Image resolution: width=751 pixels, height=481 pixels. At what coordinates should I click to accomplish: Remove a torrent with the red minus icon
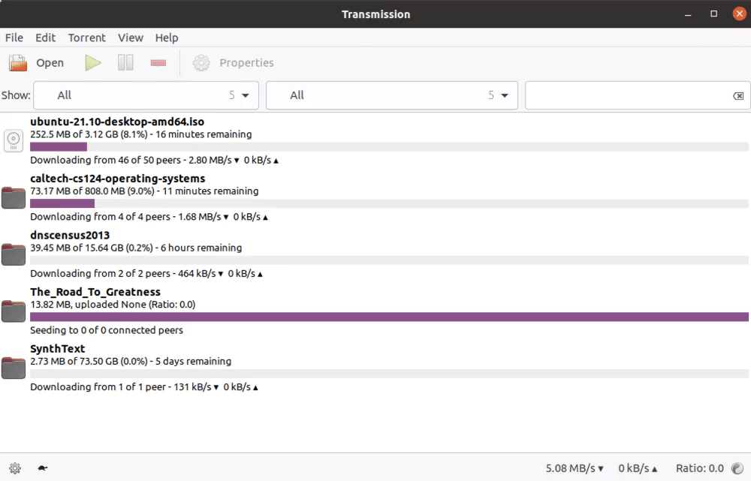158,62
